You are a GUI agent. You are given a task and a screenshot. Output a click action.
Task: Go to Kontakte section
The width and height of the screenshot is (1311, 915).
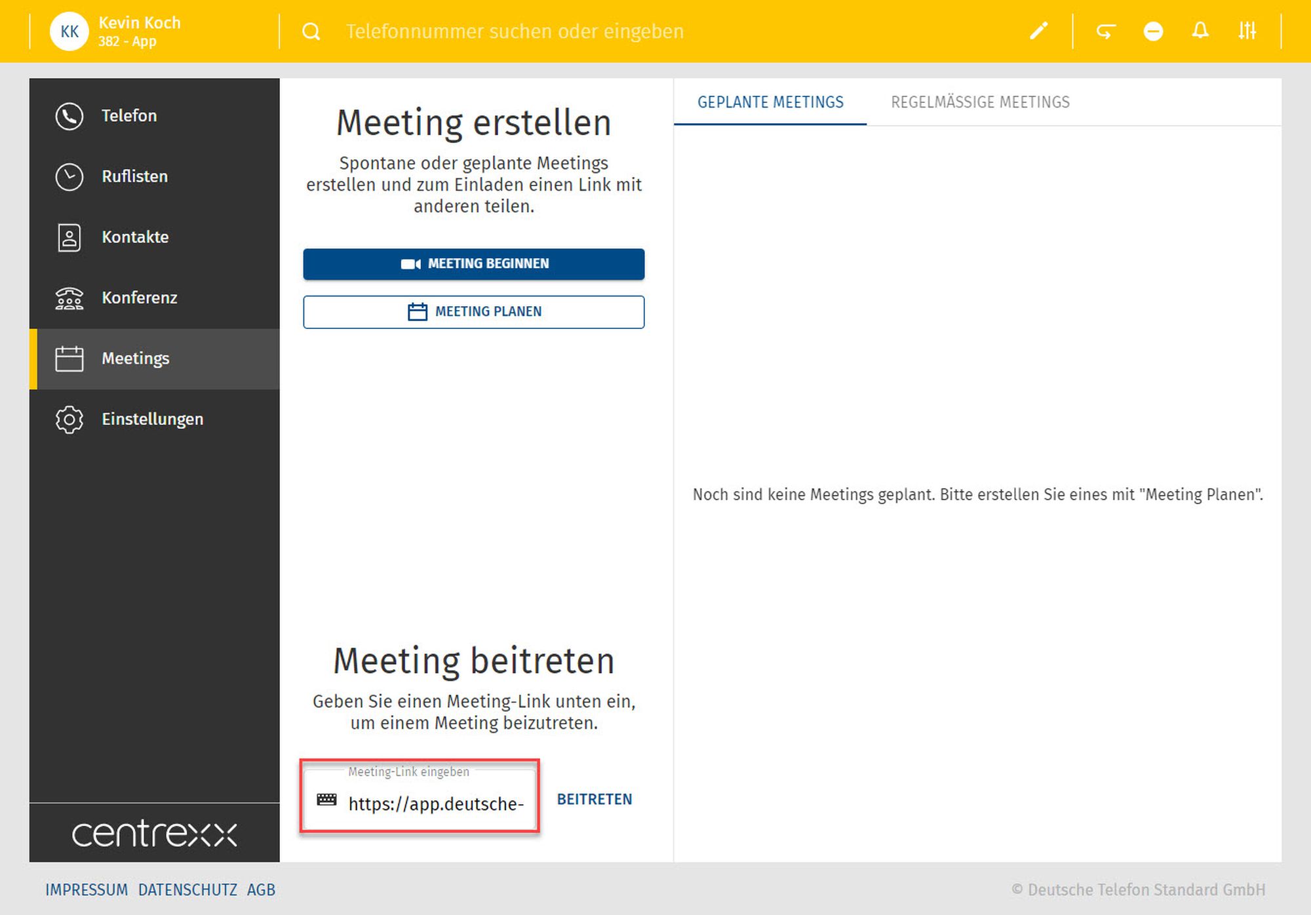(x=135, y=237)
